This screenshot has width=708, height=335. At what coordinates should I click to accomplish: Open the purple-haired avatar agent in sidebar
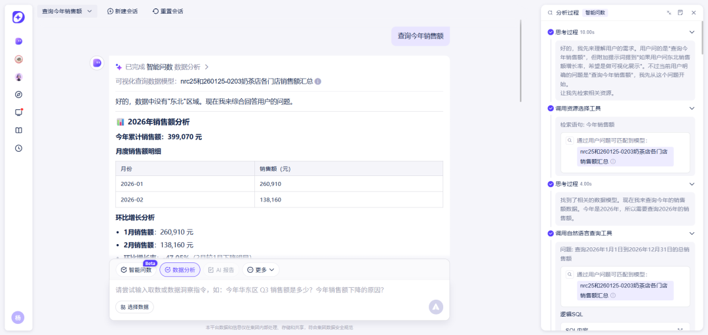(18, 77)
